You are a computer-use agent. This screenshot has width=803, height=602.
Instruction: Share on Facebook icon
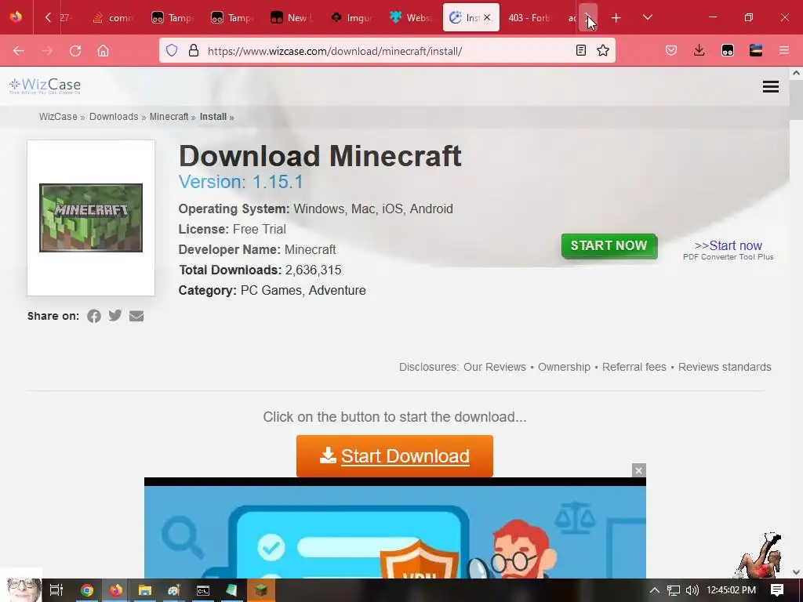[x=94, y=316]
